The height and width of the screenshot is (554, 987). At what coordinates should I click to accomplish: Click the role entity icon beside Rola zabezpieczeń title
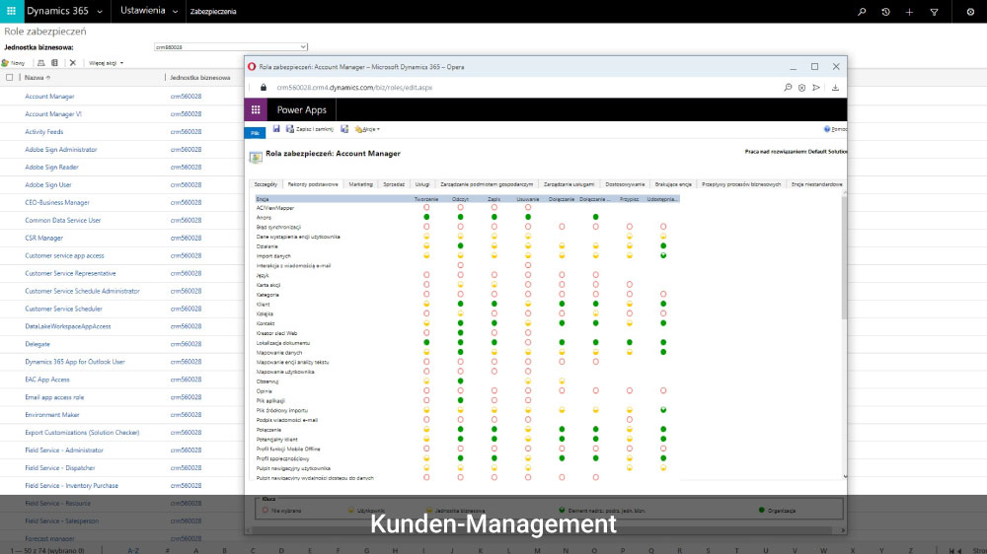click(x=256, y=157)
